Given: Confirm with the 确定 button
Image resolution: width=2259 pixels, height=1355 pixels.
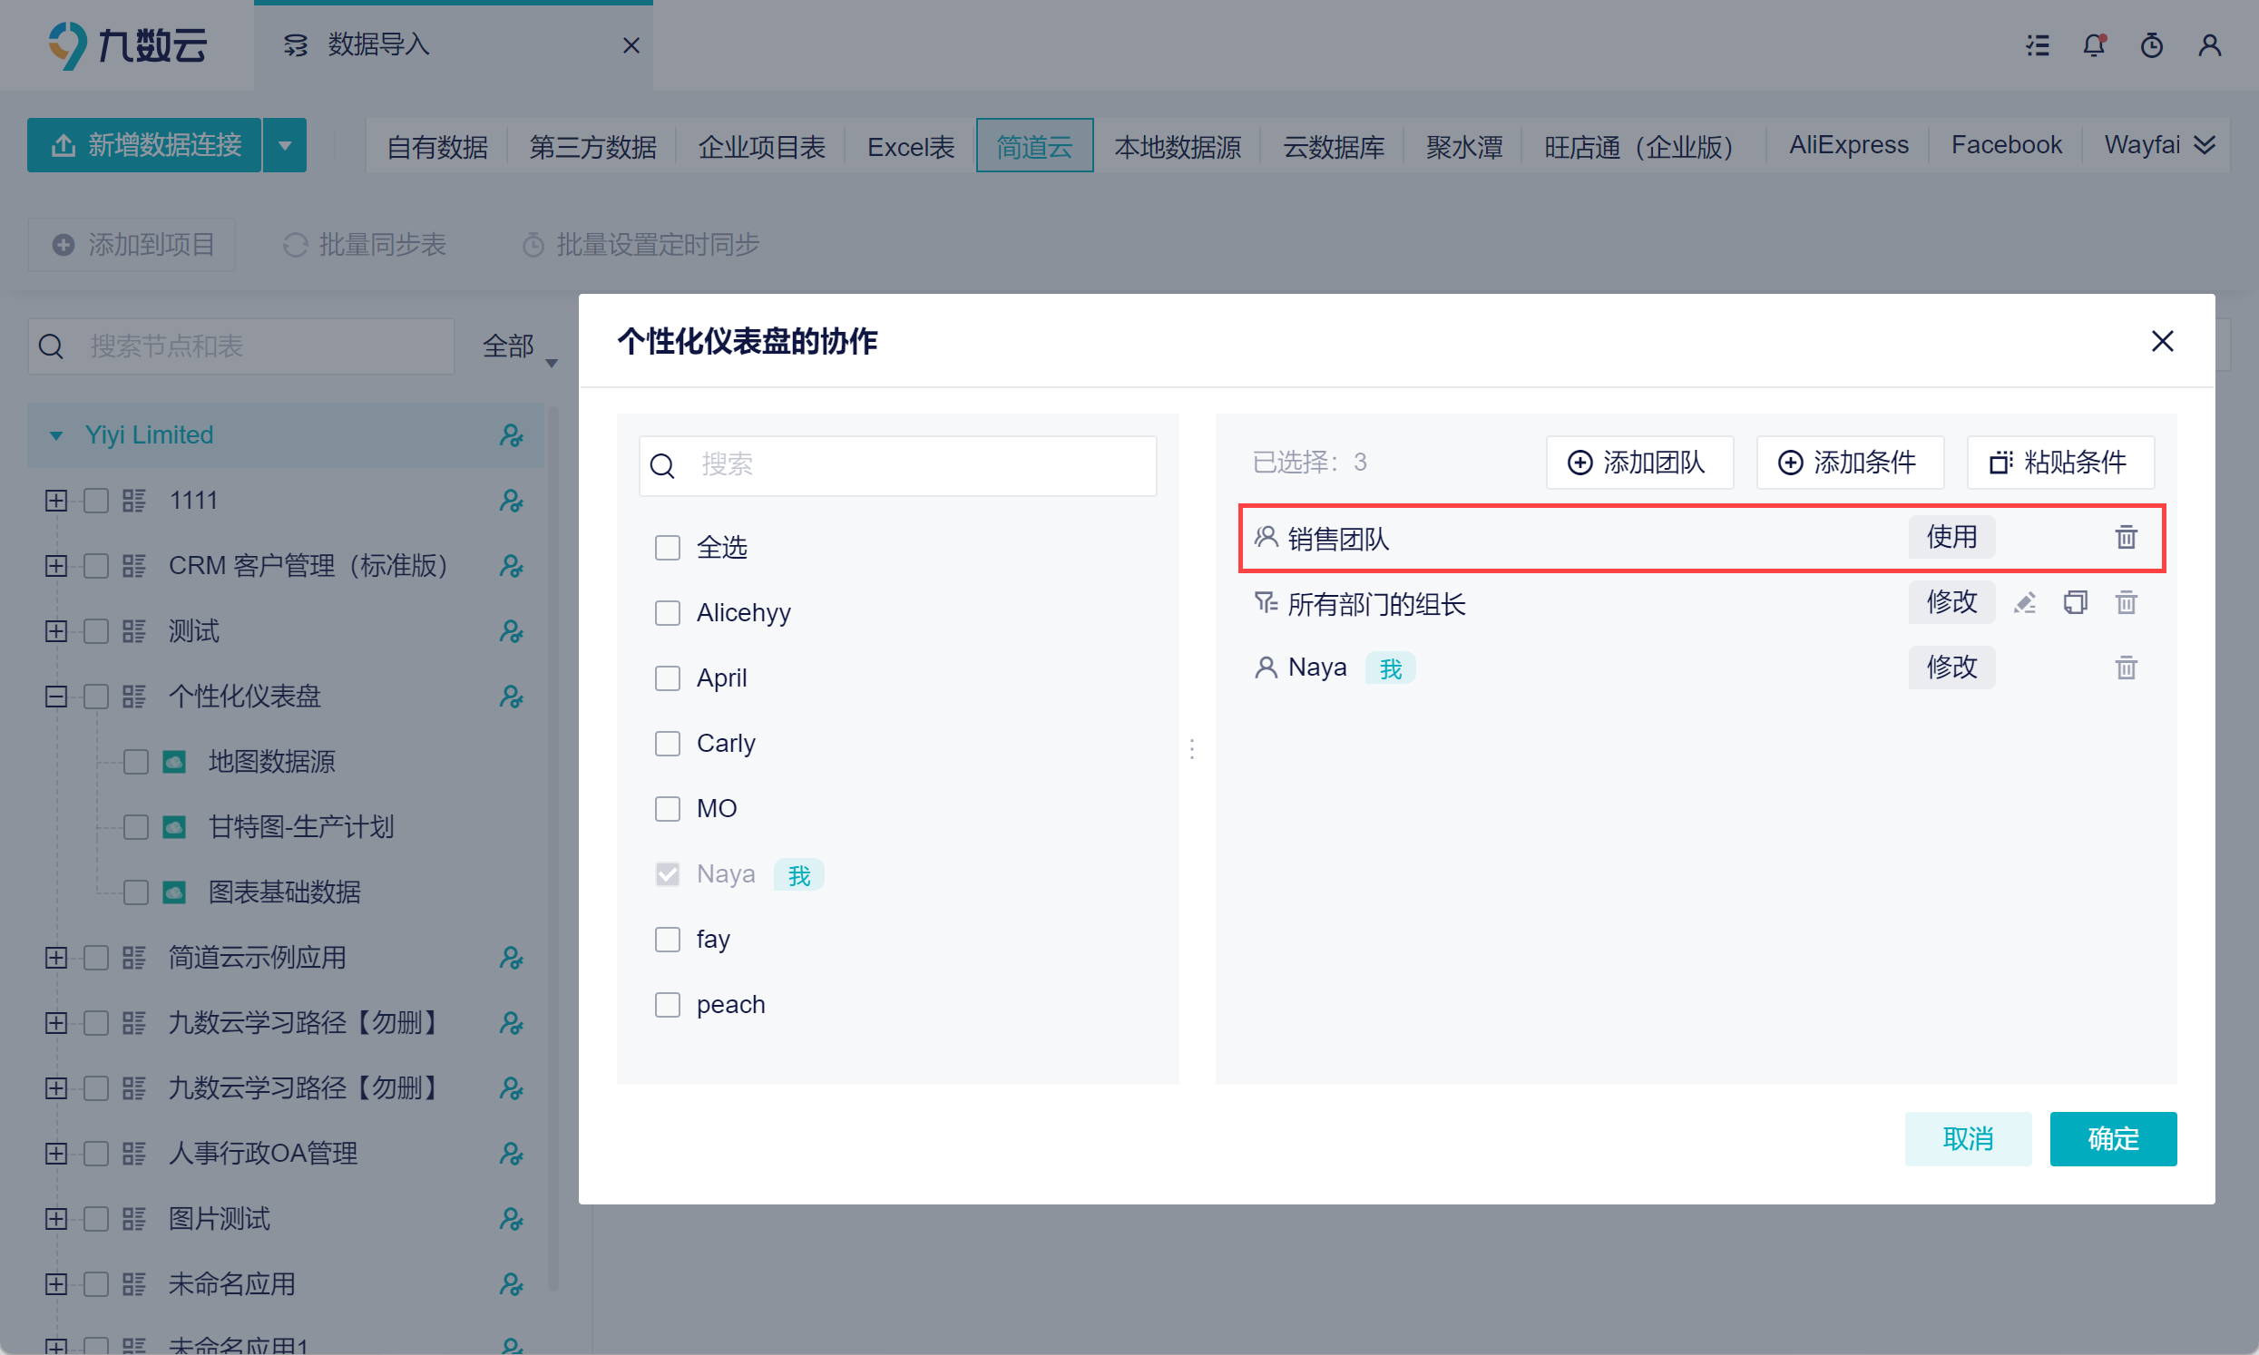Looking at the screenshot, I should (x=2112, y=1138).
